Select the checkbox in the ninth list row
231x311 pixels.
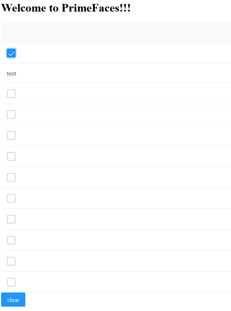[x=11, y=240]
